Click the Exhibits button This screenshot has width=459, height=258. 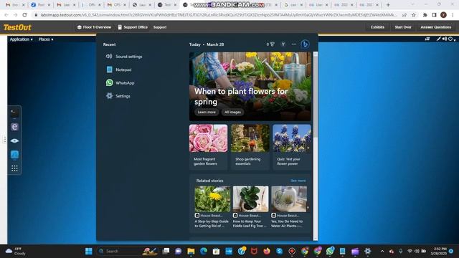[x=377, y=27]
